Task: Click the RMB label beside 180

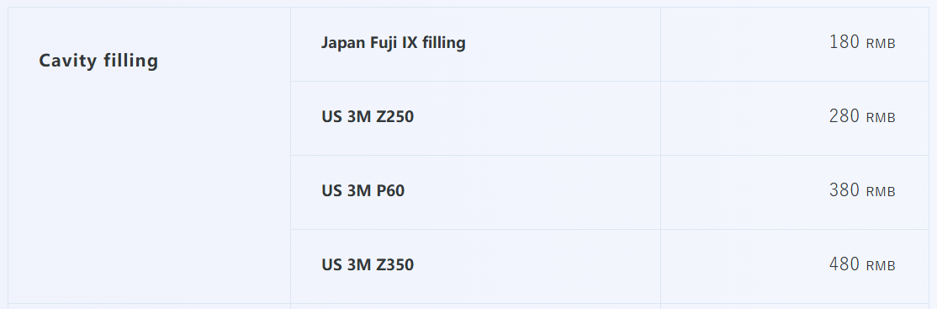Action: [881, 45]
